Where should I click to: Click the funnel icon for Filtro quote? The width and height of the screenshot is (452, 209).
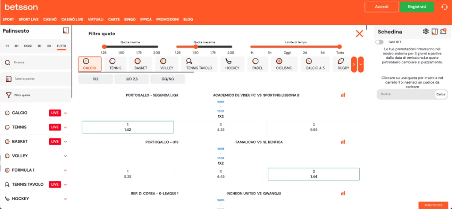click(x=8, y=95)
